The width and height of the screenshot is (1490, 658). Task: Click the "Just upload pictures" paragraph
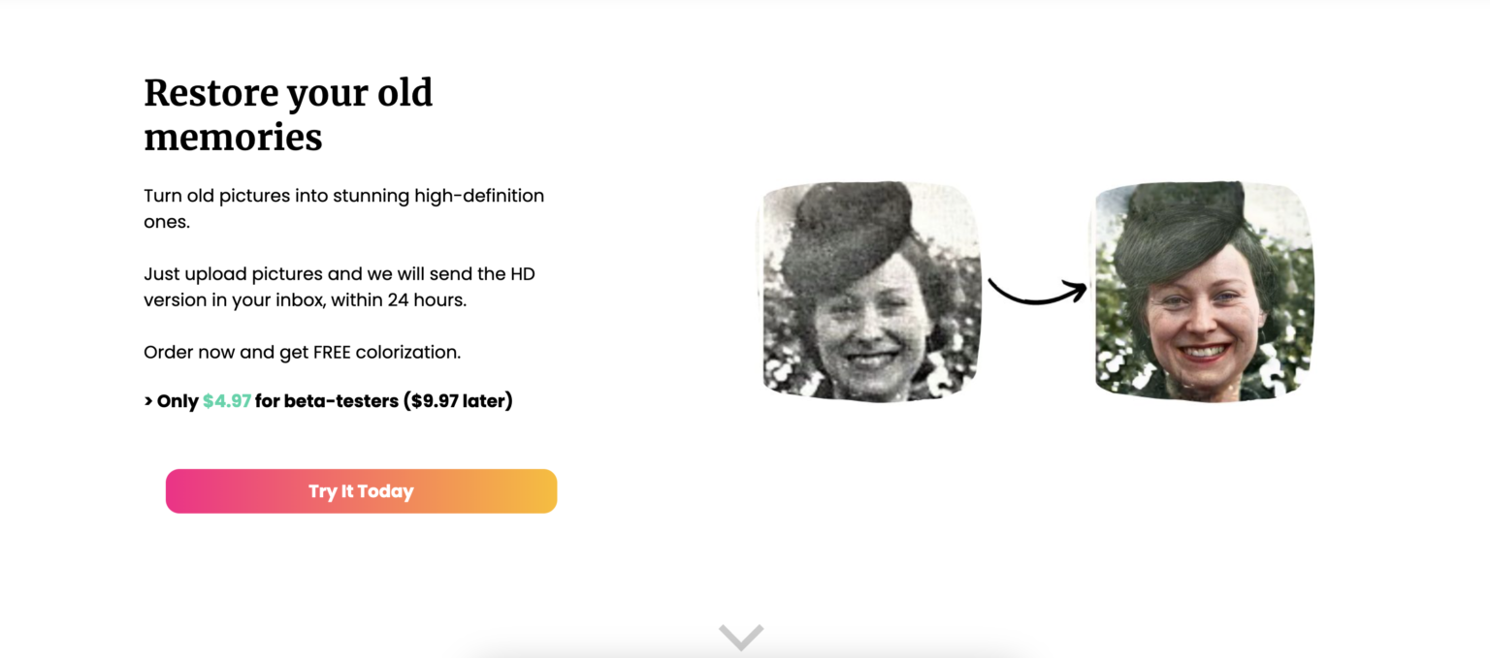point(339,287)
